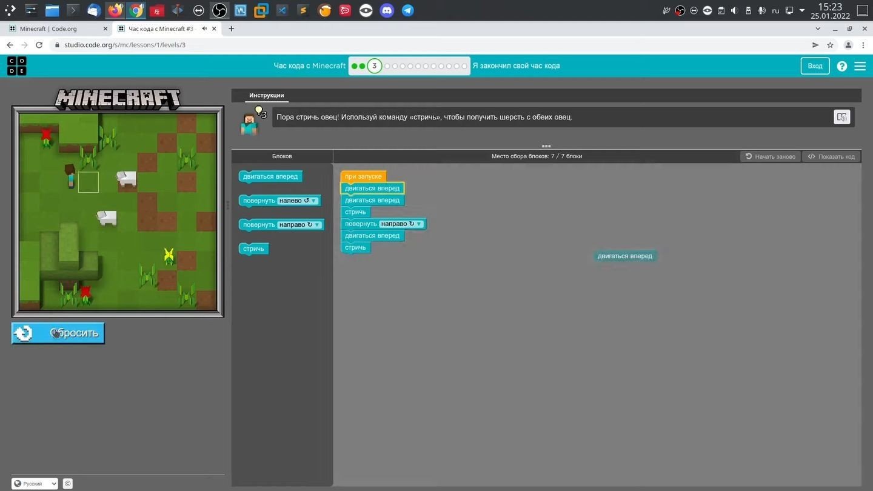The height and width of the screenshot is (491, 873).
Task: Open the Русский language selector
Action: coord(35,483)
